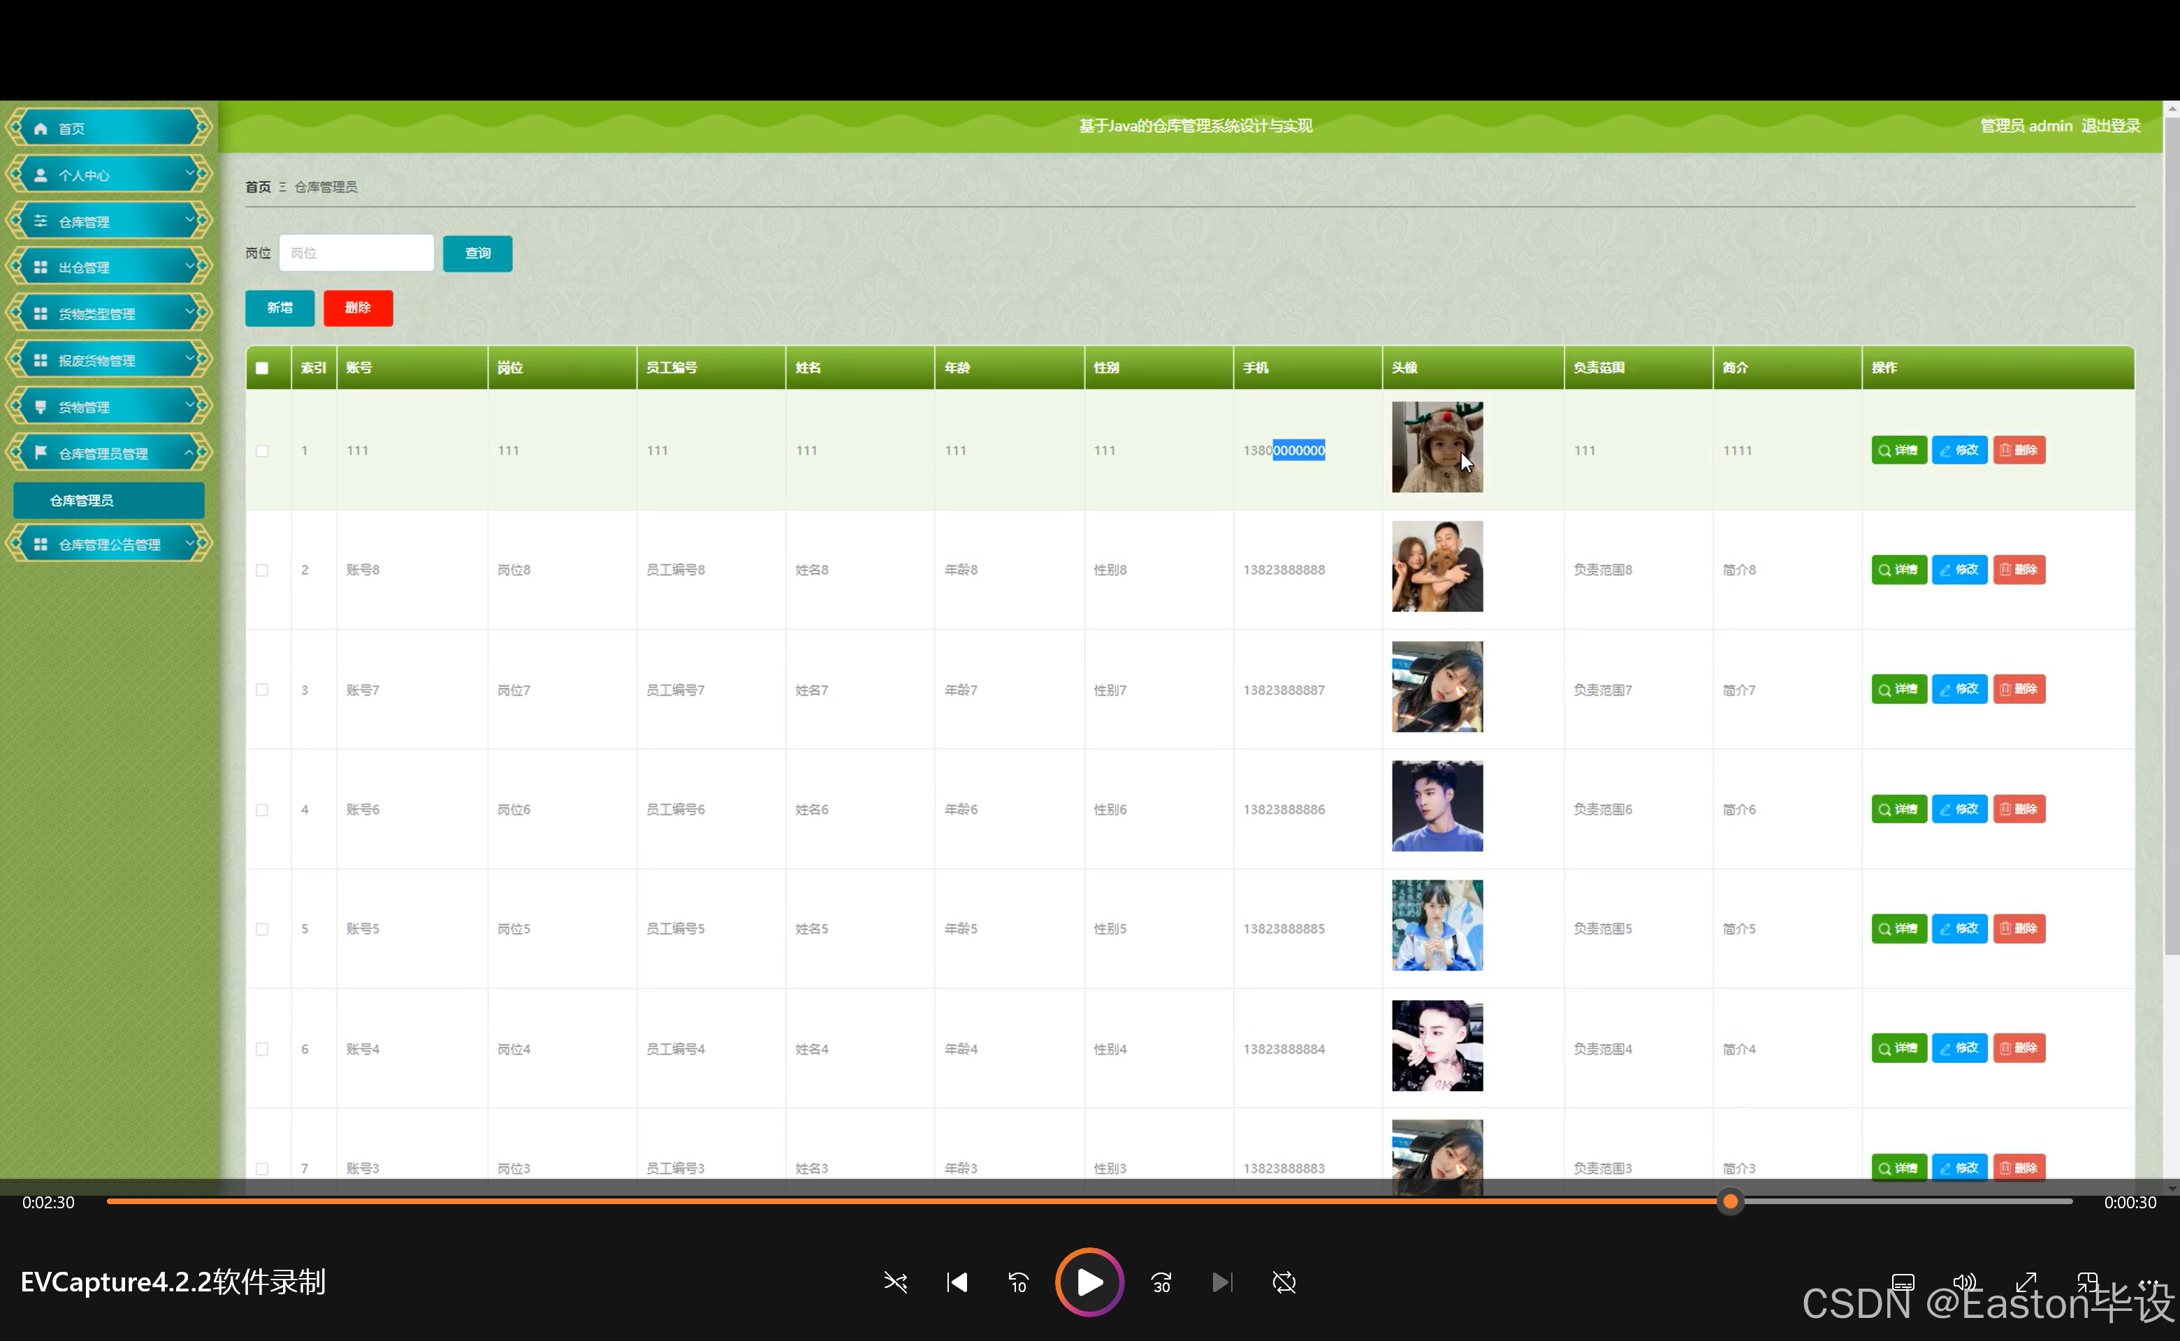Play the paused video

1089,1282
